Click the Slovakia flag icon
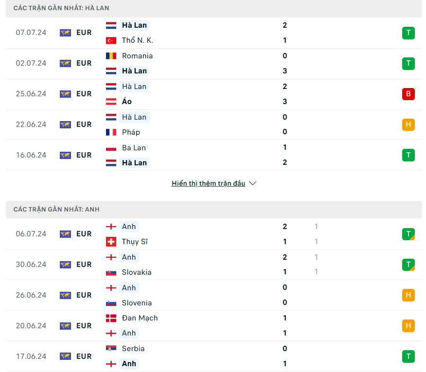This screenshot has height=372, width=426. pos(111,272)
